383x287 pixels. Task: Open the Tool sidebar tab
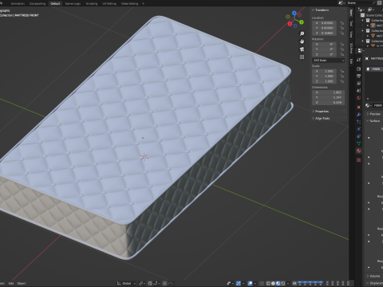351,23
